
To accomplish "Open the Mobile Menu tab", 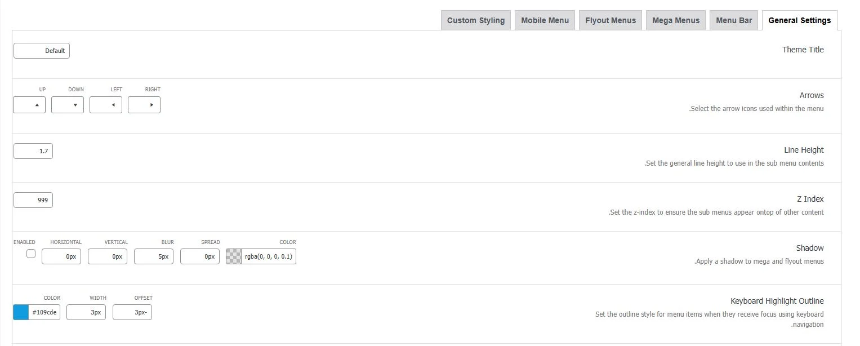I will point(545,20).
